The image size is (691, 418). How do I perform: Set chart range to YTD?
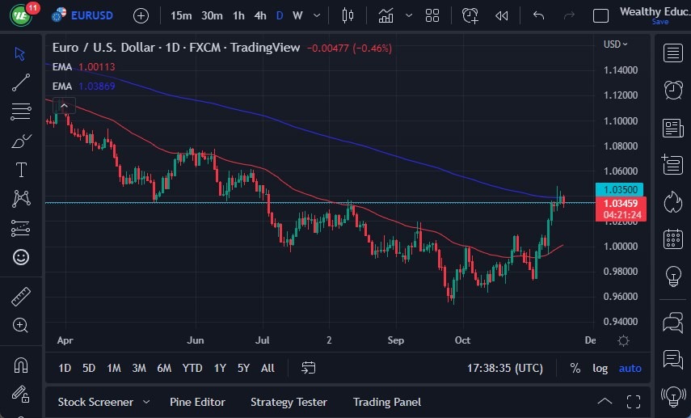192,368
